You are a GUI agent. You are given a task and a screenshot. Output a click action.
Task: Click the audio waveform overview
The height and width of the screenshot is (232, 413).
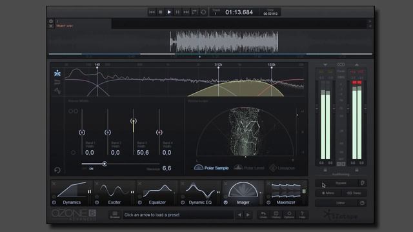pos(224,41)
